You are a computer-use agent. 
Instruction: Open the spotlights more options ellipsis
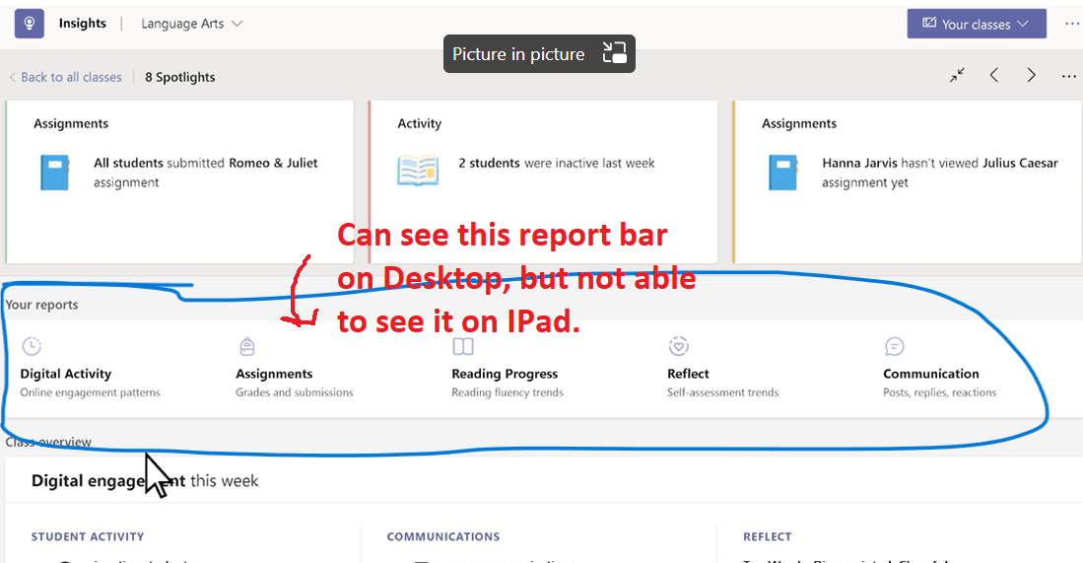pyautogui.click(x=1068, y=76)
